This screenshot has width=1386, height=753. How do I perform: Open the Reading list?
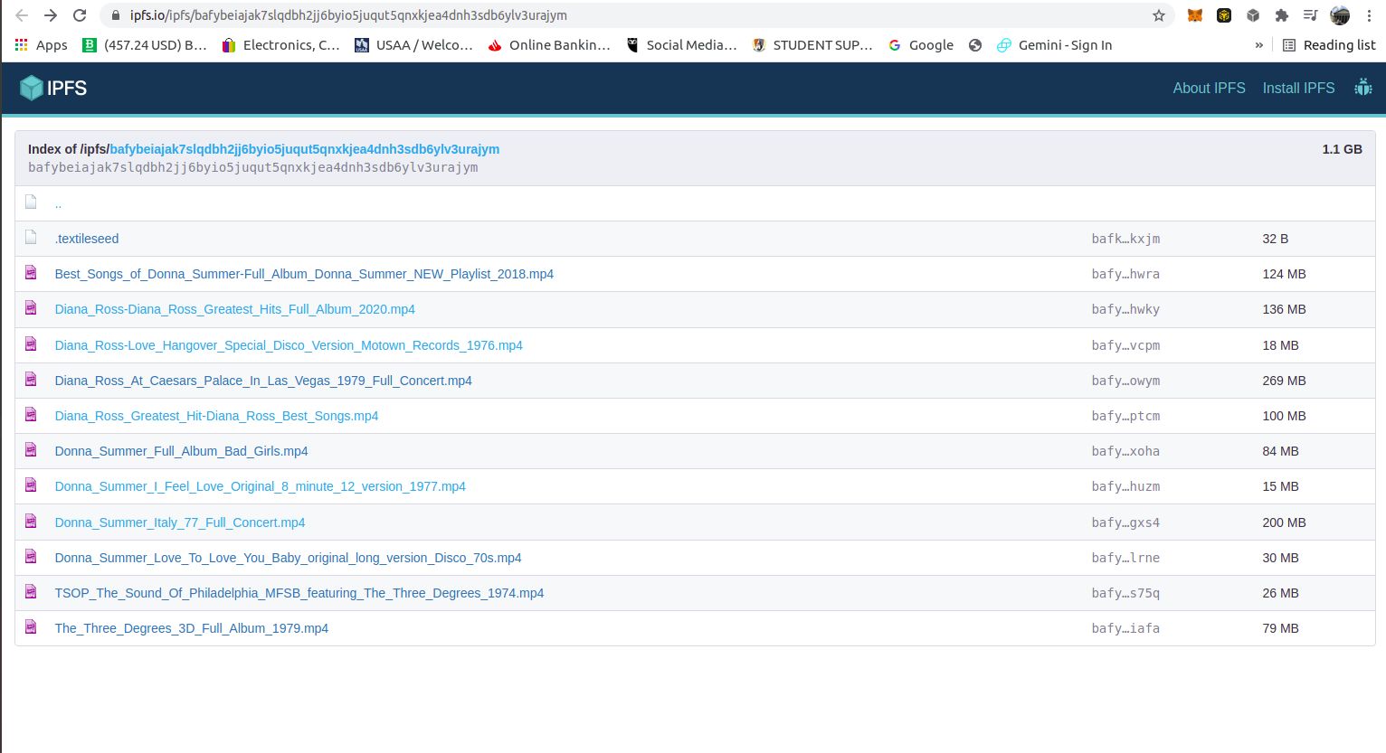pos(1329,45)
